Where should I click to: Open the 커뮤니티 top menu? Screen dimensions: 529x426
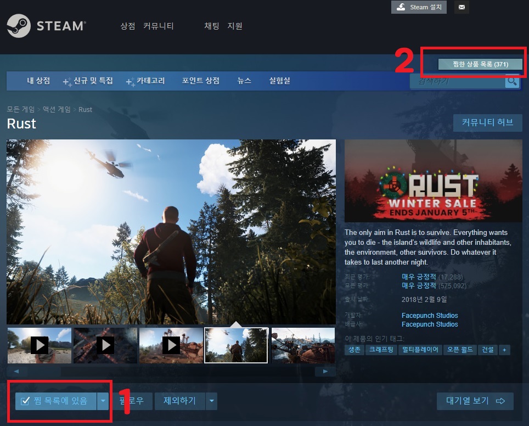click(158, 26)
